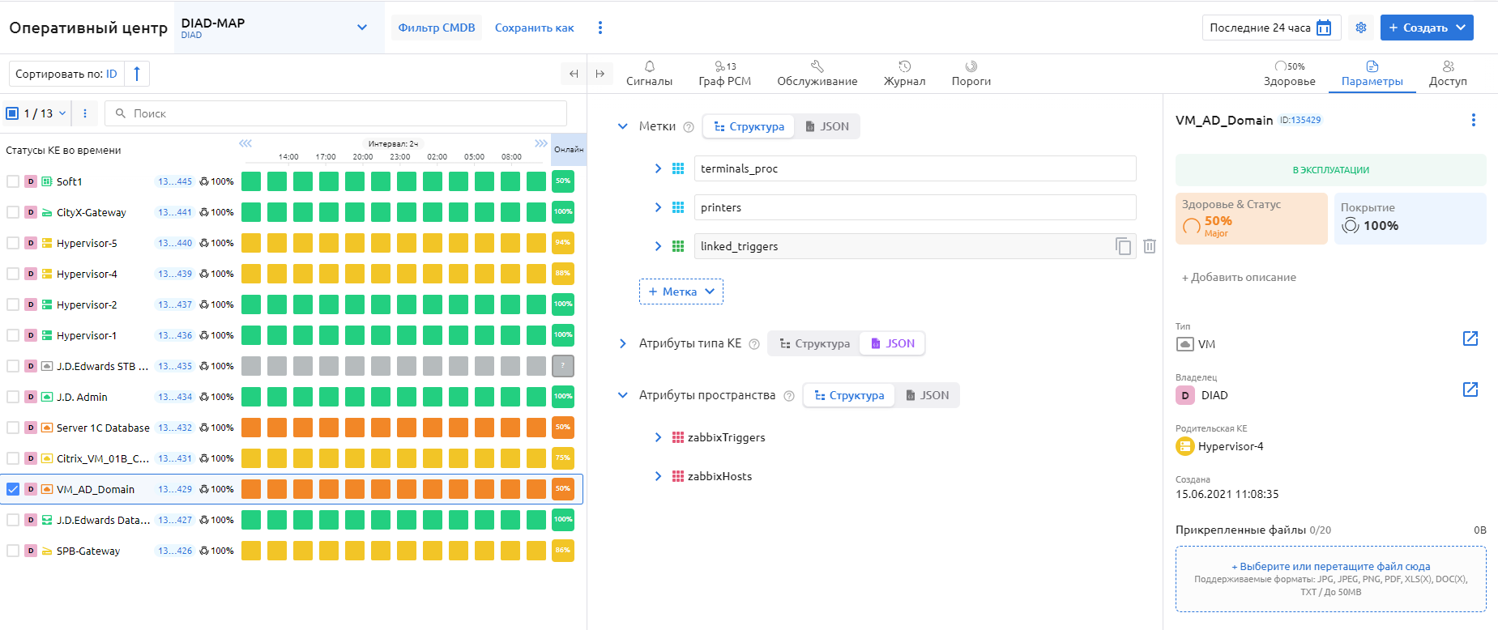
Task: Open the DIAD-MAP dropdown
Action: pos(361,28)
